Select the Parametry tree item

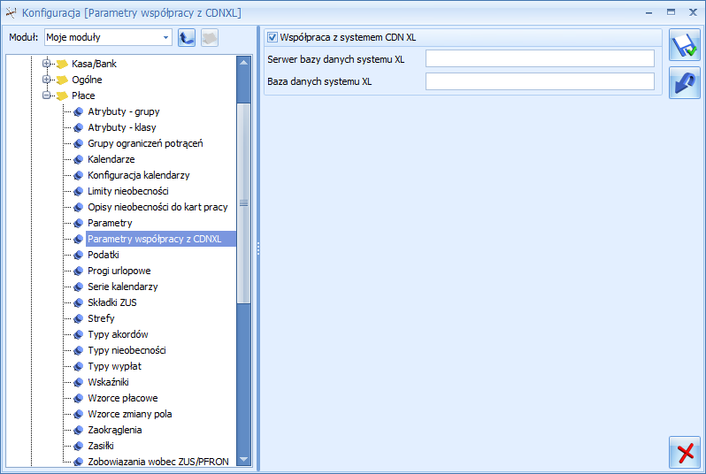pos(110,223)
